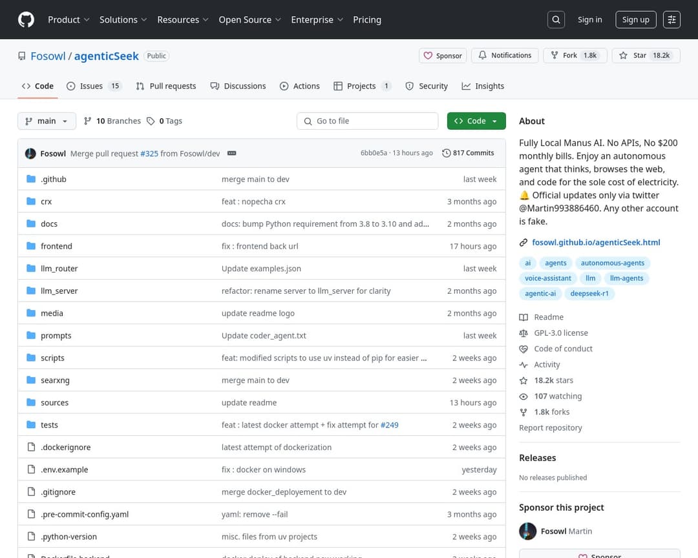Click Report repository
The image size is (698, 558).
coord(550,428)
